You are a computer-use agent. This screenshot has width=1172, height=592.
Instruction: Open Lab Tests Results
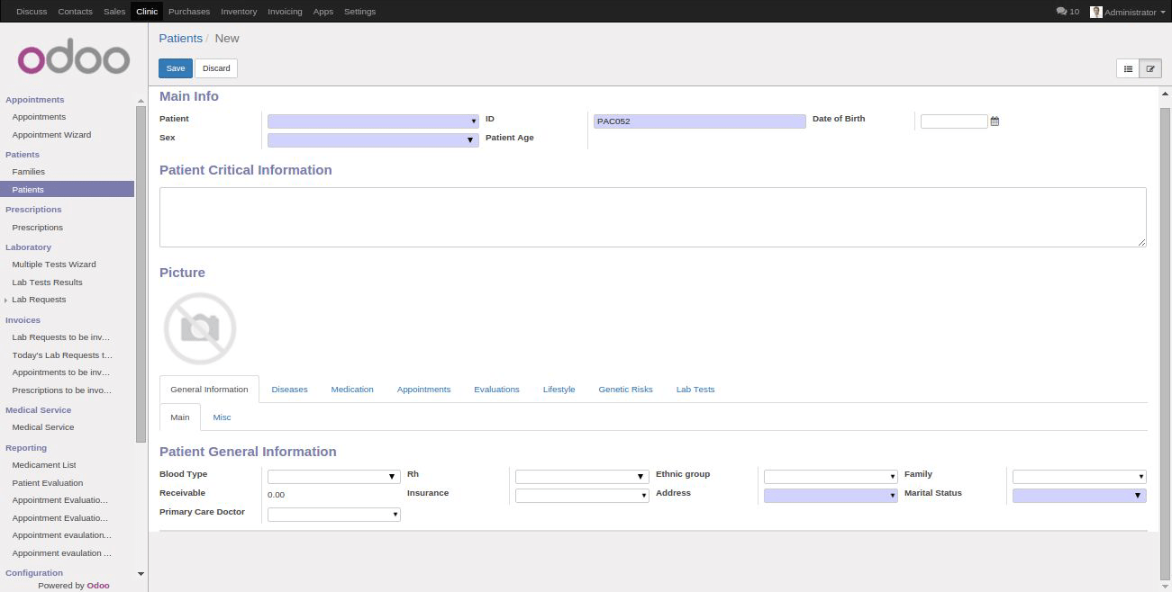(x=47, y=283)
